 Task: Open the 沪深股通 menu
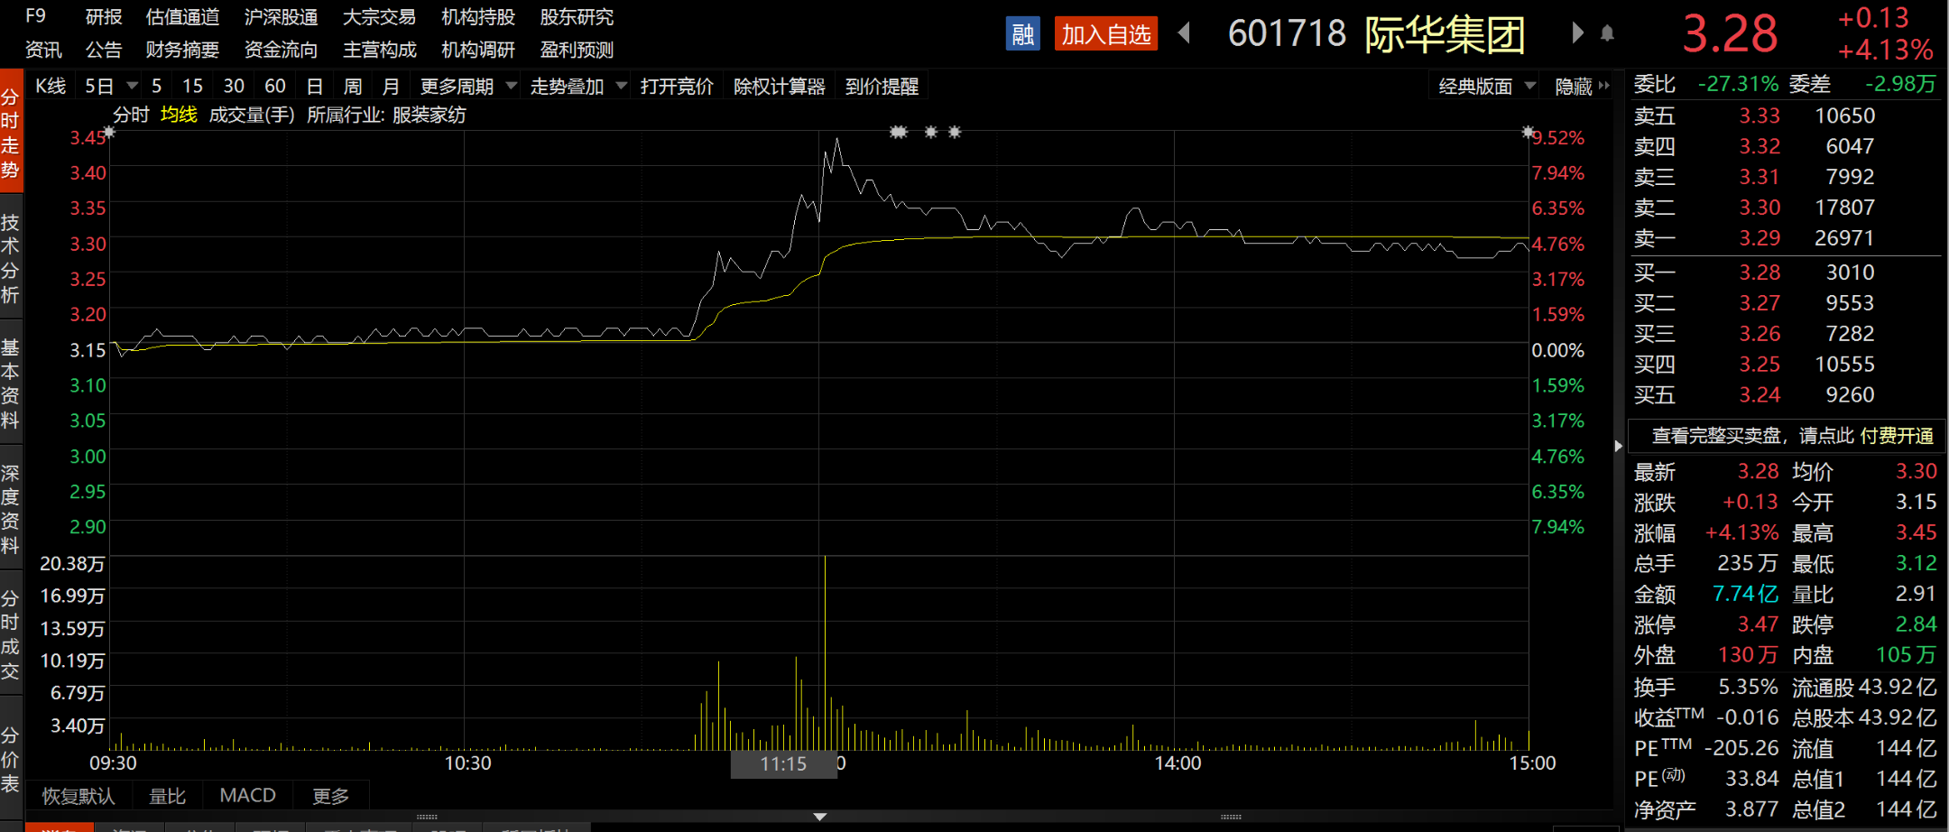pyautogui.click(x=281, y=16)
